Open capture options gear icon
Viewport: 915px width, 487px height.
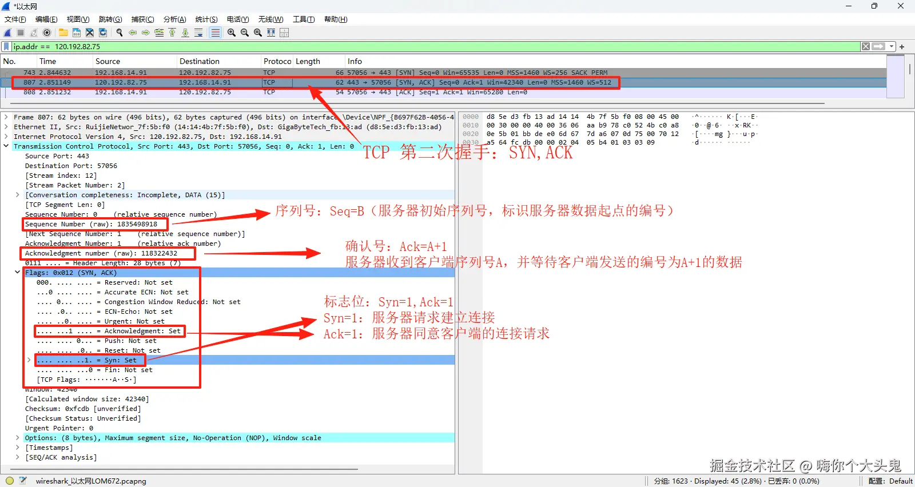[47, 33]
